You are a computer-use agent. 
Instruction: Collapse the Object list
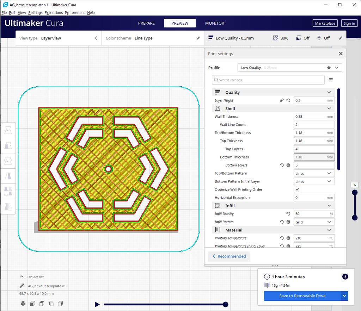22,277
